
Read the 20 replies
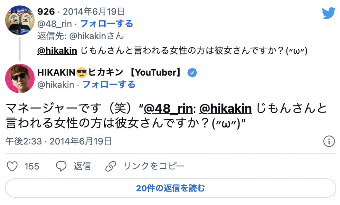pos(170,188)
